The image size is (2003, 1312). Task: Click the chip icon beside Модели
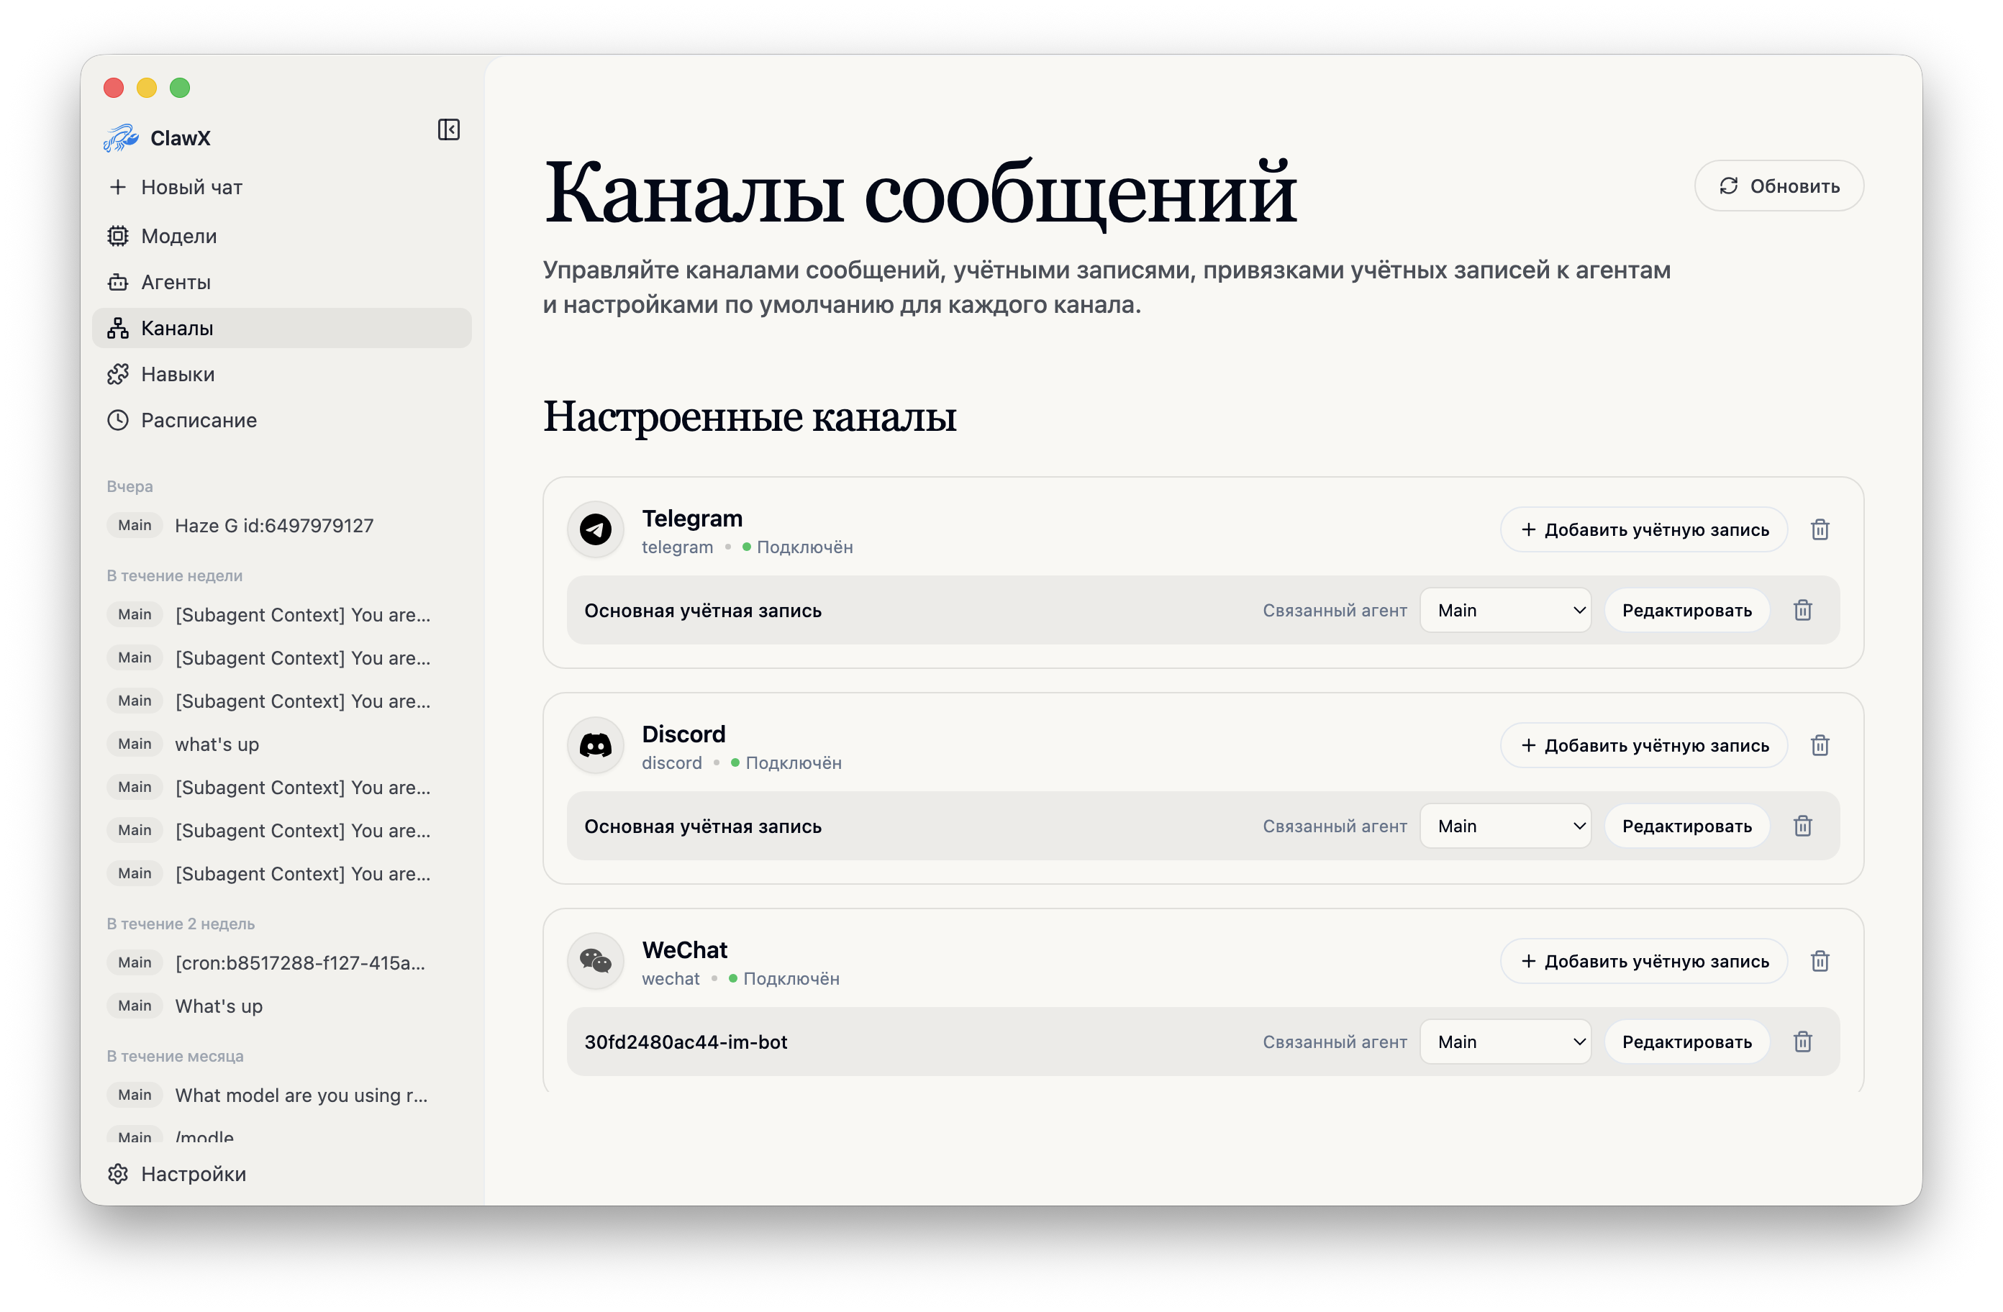(118, 237)
